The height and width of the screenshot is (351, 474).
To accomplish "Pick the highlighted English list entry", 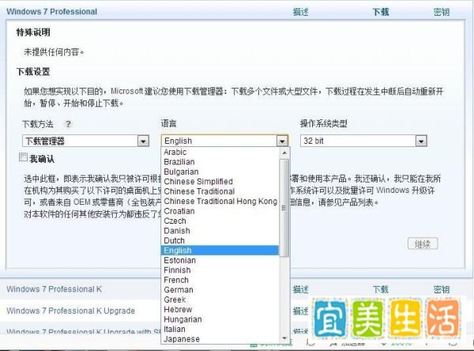I will (220, 251).
